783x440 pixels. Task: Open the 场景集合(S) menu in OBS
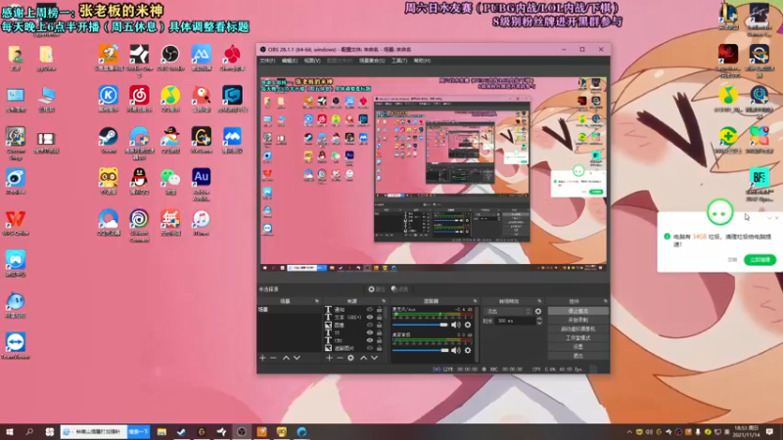point(372,61)
